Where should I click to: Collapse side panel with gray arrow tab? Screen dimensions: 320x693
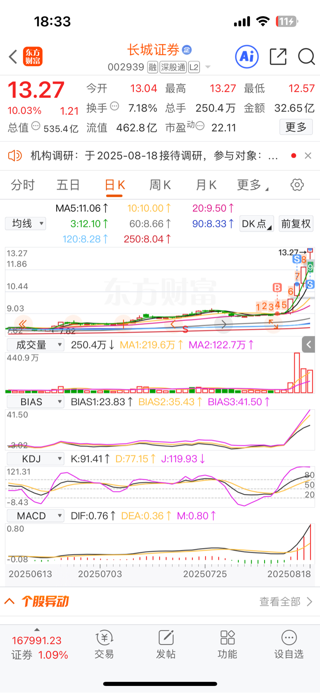(x=308, y=344)
